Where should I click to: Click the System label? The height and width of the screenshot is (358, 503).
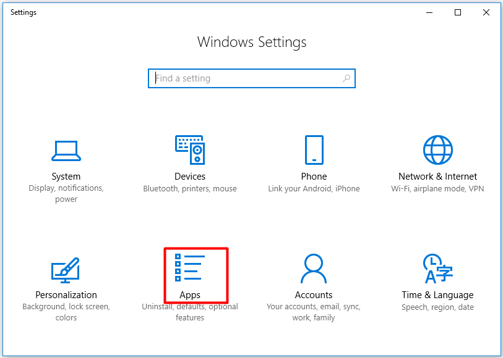66,177
